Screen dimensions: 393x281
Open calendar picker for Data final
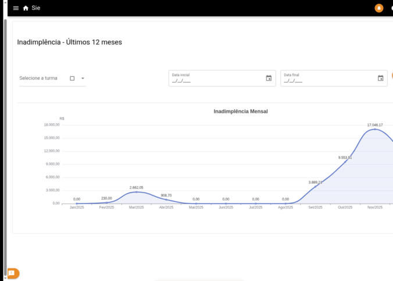380,79
